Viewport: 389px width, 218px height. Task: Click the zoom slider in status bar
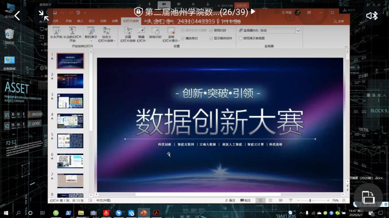point(310,200)
